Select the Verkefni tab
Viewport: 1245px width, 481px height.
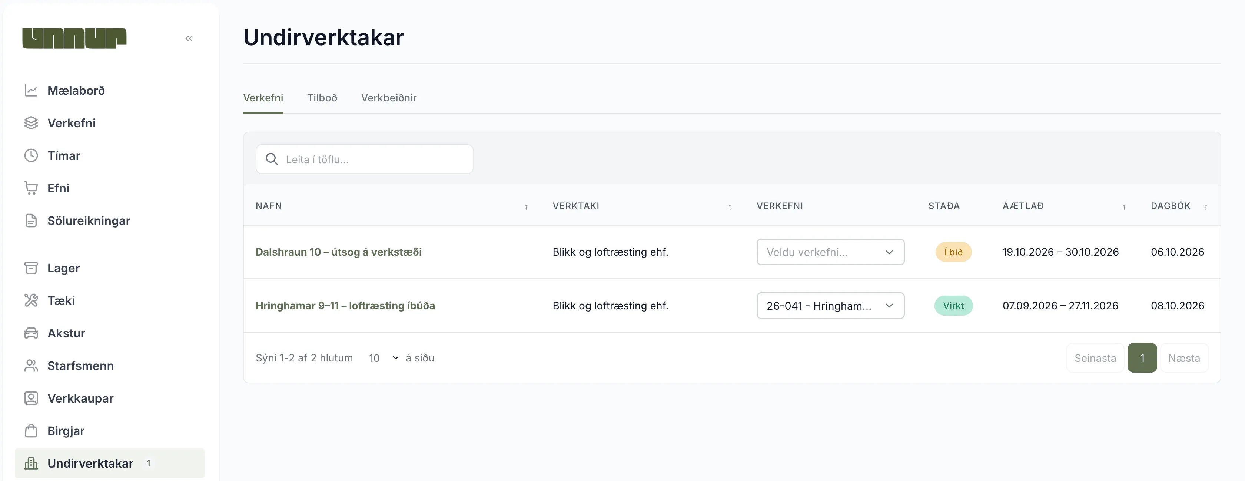263,98
